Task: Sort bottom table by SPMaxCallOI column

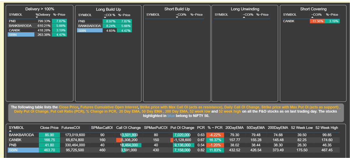Action: point(102,128)
